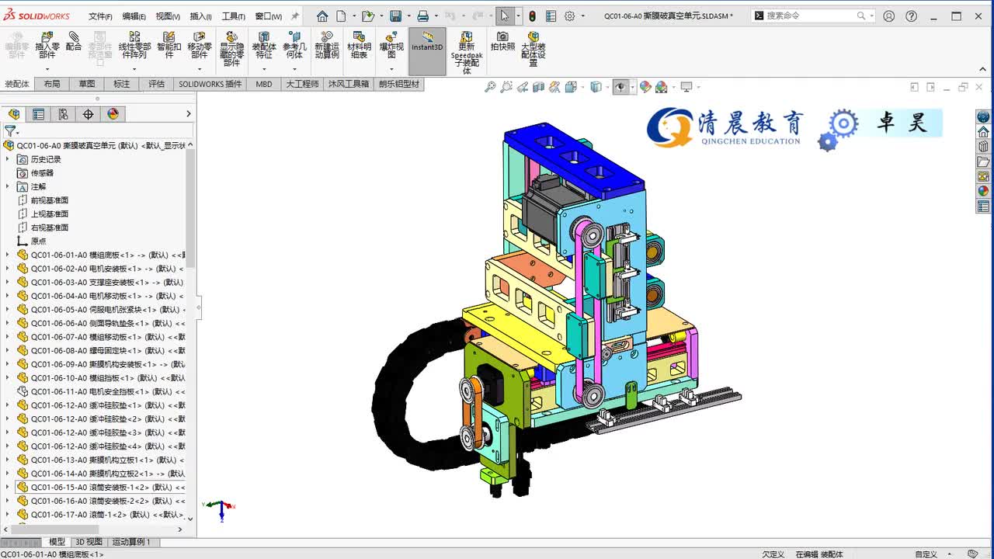Click the 搜索命令 search field
The width and height of the screenshot is (994, 559).
813,16
